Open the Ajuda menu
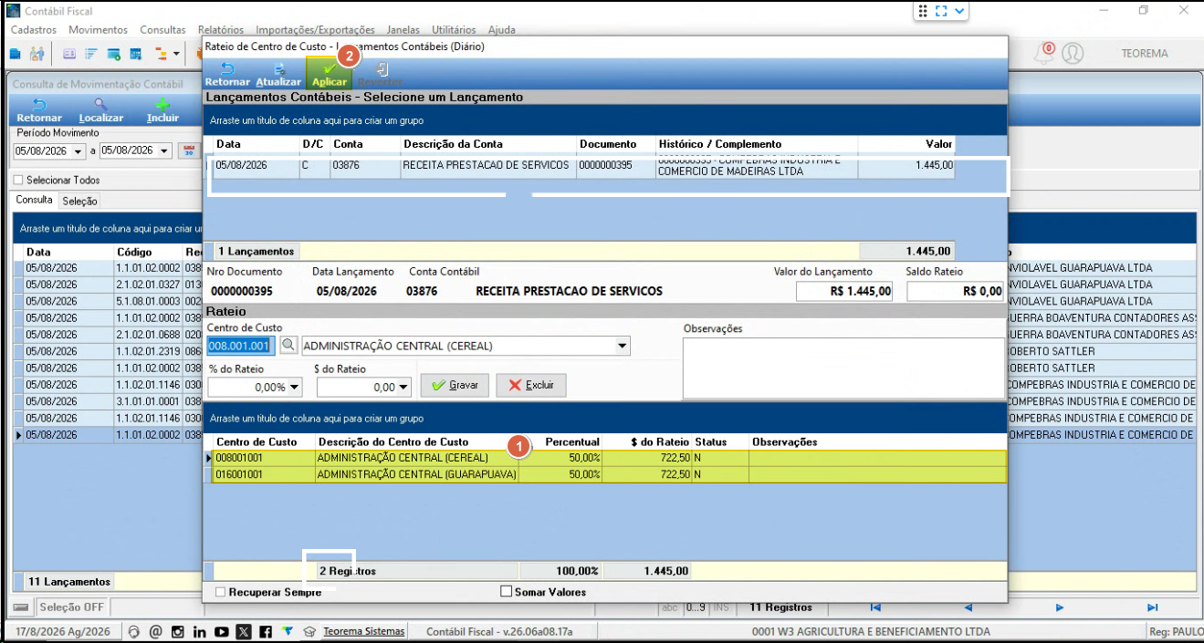Viewport: 1204px width, 643px height. point(502,30)
